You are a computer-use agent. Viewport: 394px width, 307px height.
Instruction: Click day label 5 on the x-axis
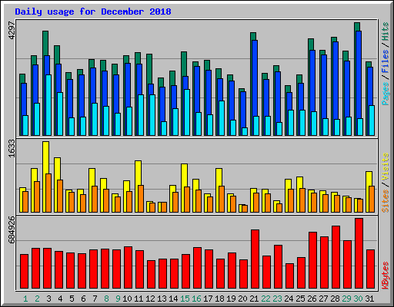(72, 299)
